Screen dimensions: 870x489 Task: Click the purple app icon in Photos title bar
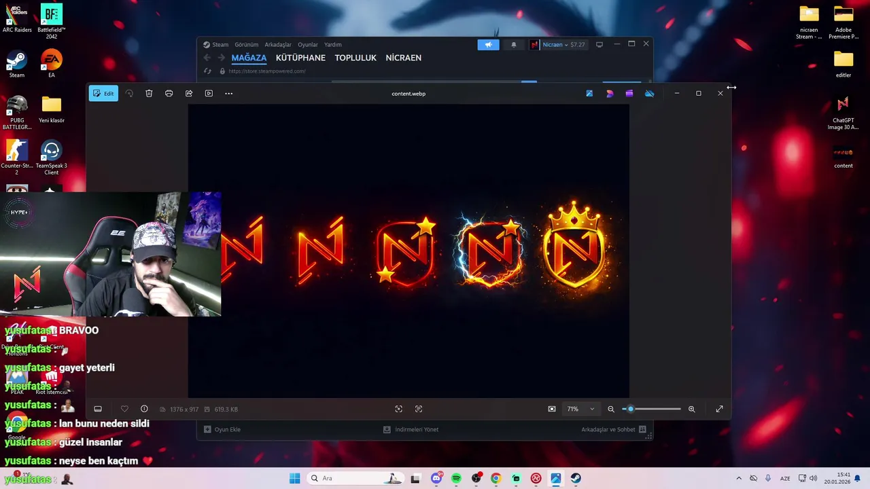click(629, 93)
